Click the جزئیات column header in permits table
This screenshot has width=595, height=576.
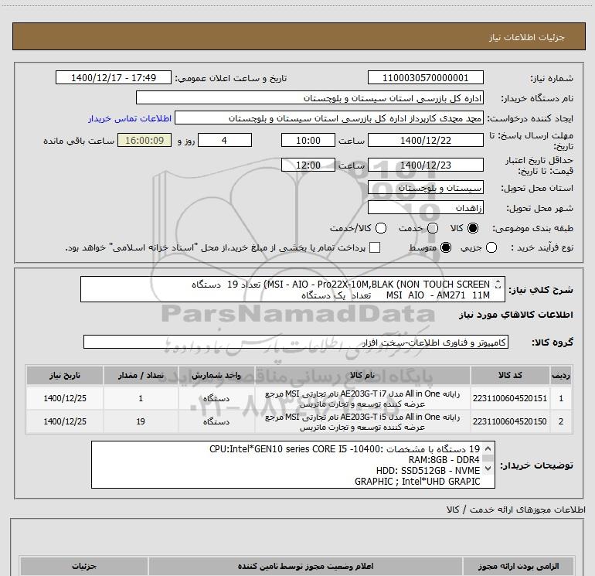tap(84, 566)
